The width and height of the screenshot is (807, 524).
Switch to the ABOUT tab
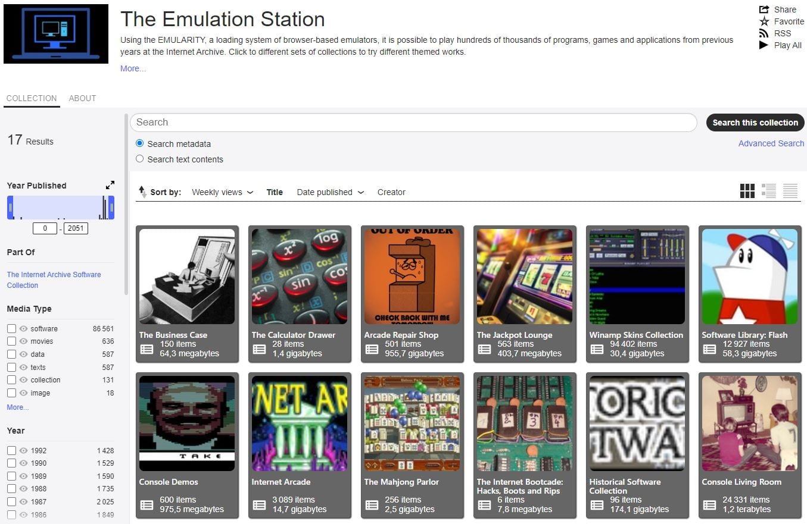coord(82,98)
